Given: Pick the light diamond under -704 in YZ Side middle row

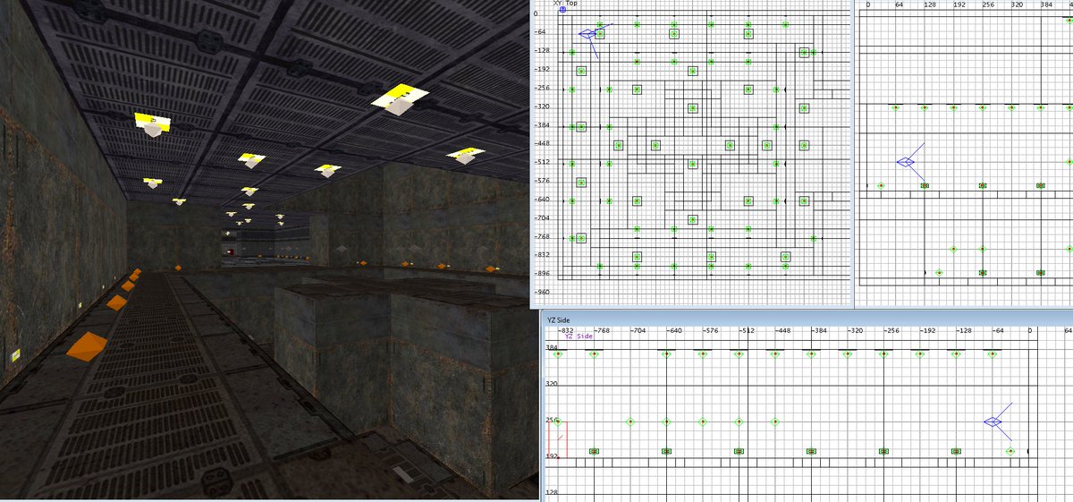Looking at the screenshot, I should tap(630, 421).
